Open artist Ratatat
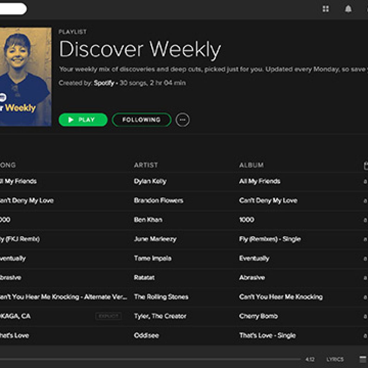 point(144,278)
